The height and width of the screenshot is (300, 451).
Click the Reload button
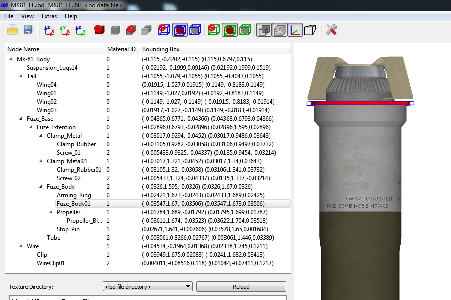[241, 287]
